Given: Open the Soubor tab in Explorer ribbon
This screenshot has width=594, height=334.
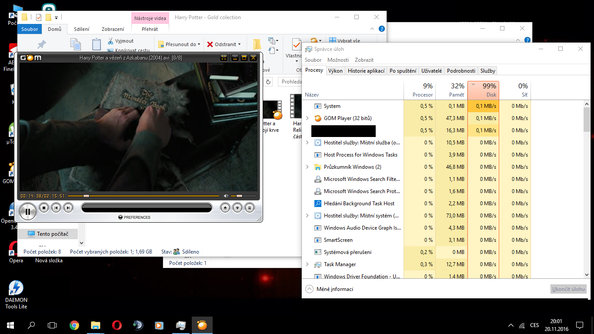Looking at the screenshot, I should (30, 29).
